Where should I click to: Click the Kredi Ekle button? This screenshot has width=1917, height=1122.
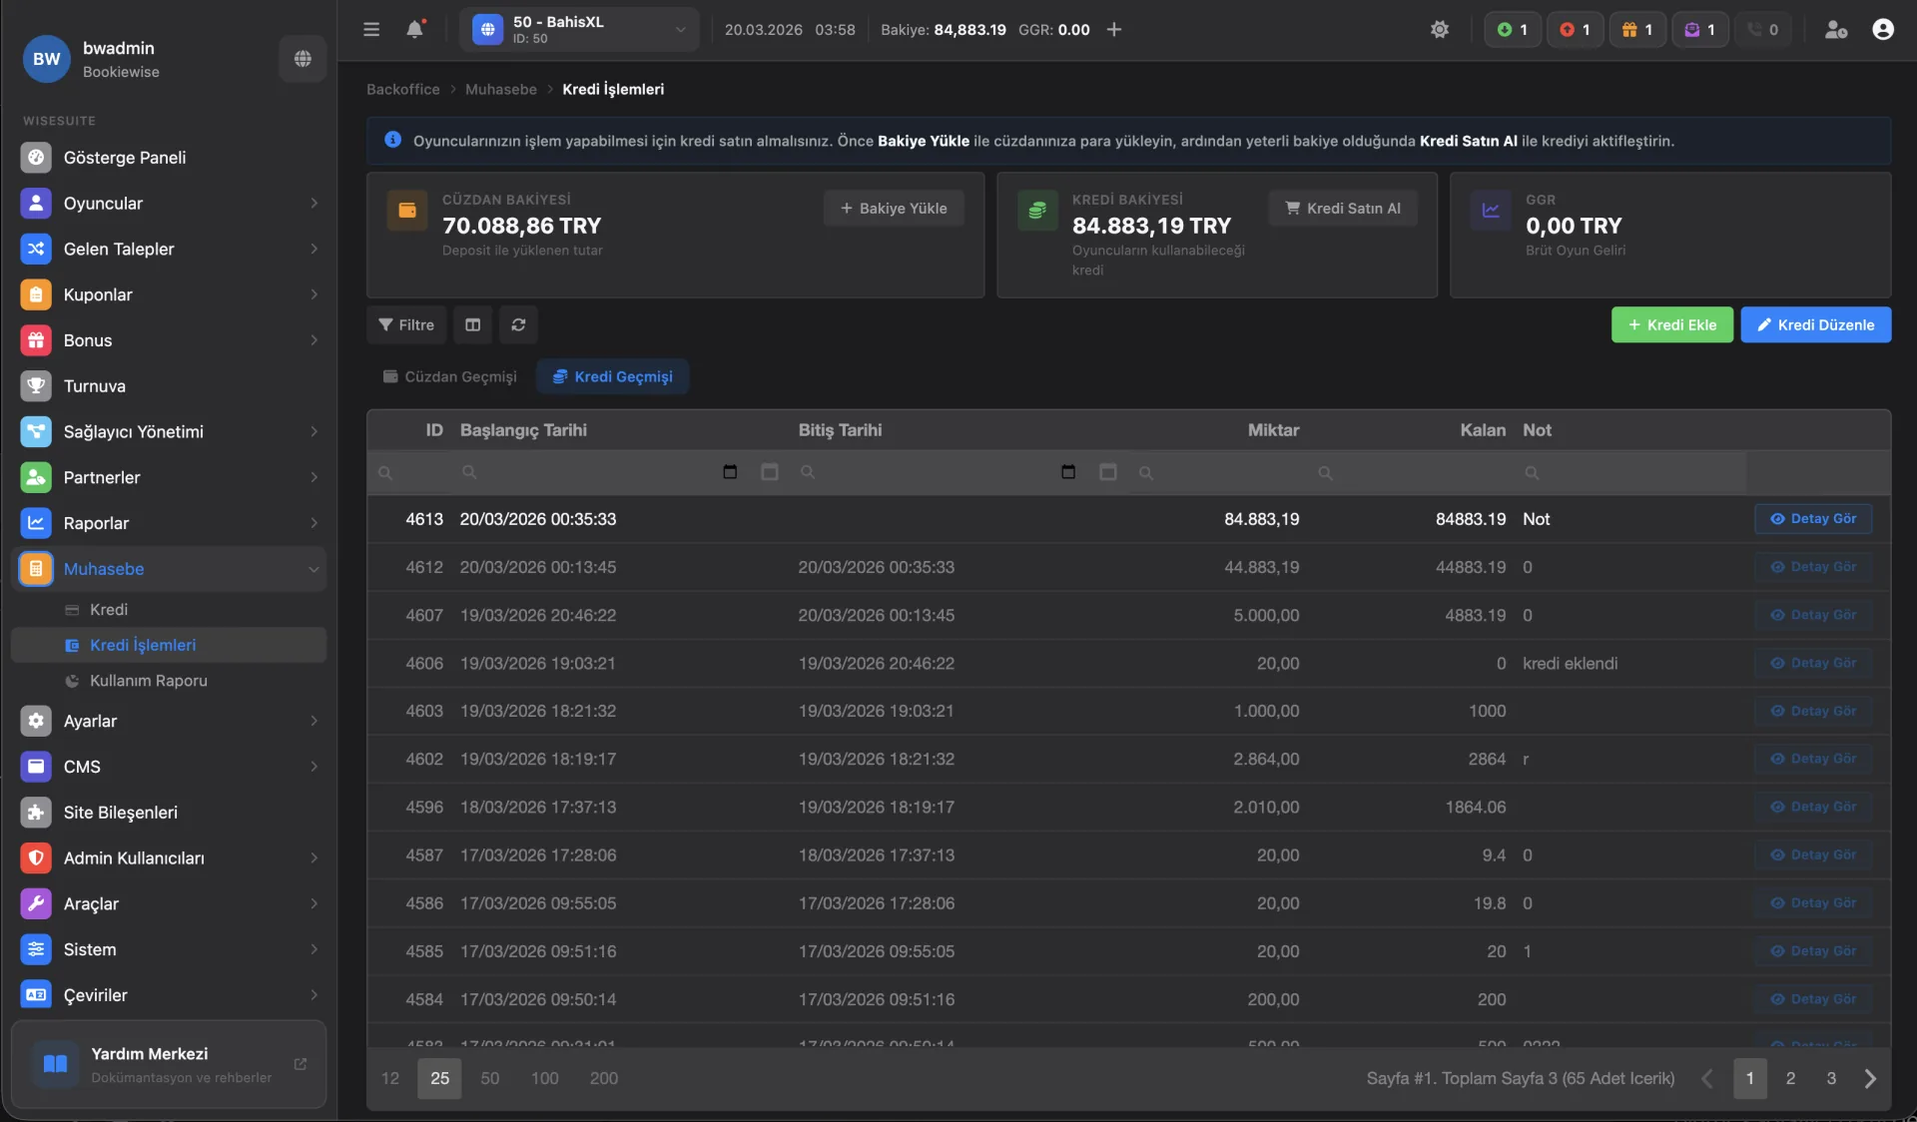[1671, 324]
